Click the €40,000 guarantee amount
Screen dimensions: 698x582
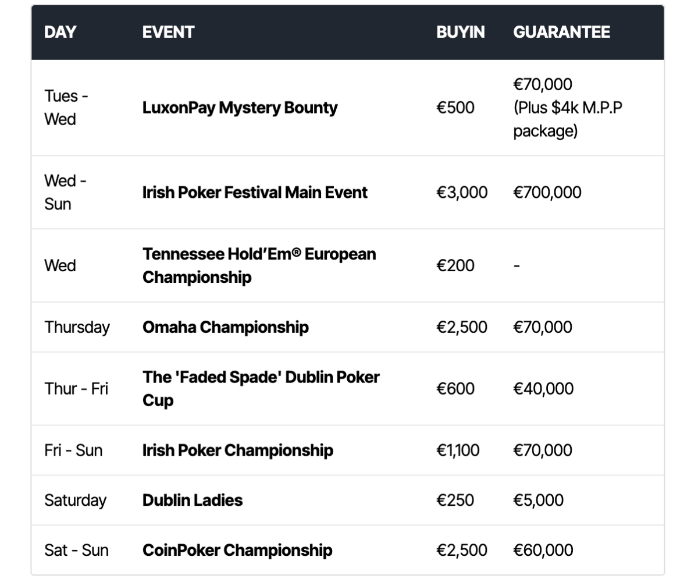(543, 388)
